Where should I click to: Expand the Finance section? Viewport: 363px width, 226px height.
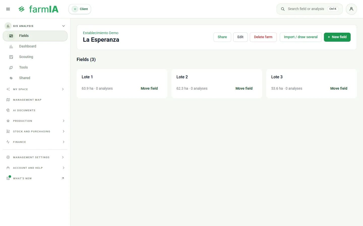(x=35, y=142)
